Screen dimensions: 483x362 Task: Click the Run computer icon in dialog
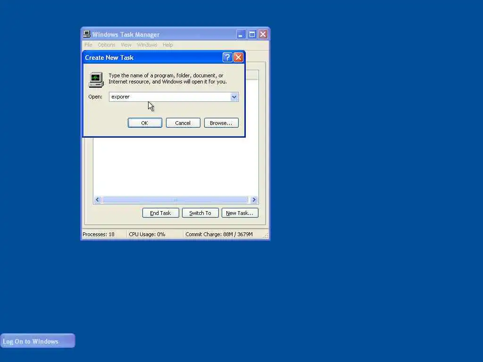pyautogui.click(x=96, y=80)
